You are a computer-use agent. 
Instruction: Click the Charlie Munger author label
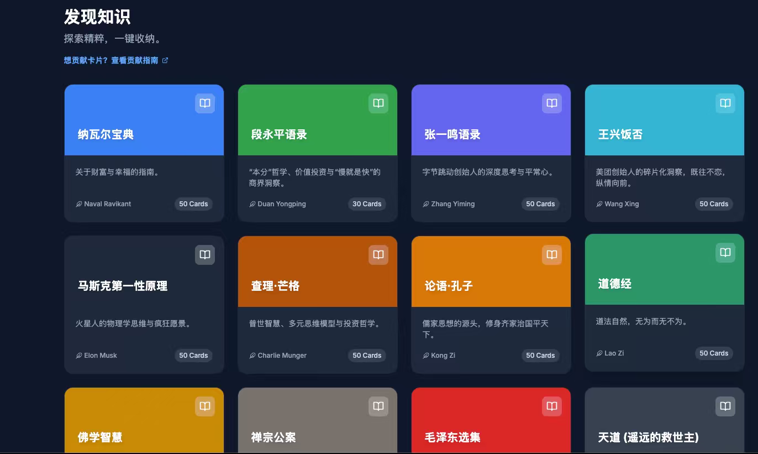(282, 356)
